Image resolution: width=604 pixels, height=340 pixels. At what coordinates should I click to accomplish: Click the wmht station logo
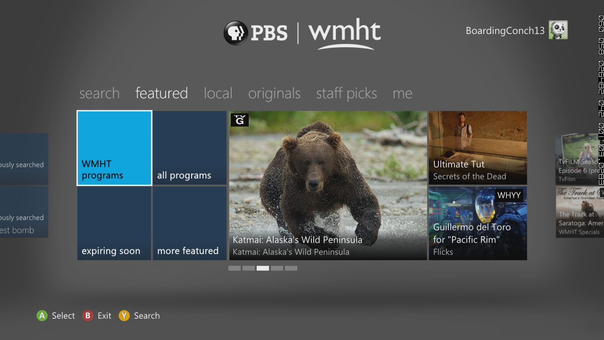(344, 34)
